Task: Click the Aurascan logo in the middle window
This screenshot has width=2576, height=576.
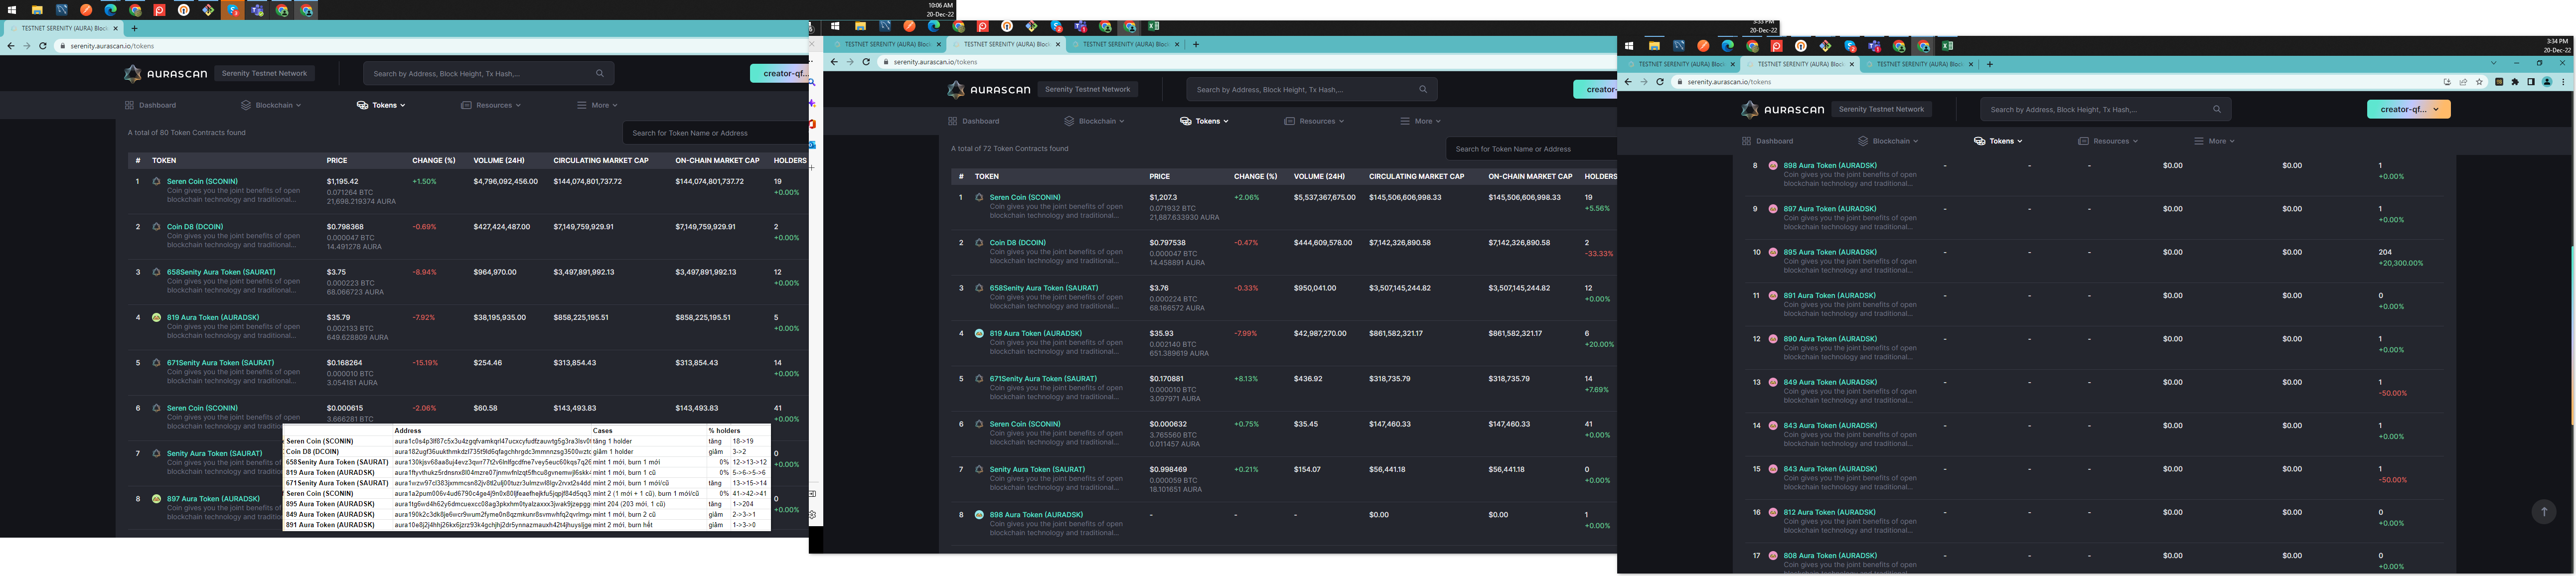Action: [x=989, y=89]
